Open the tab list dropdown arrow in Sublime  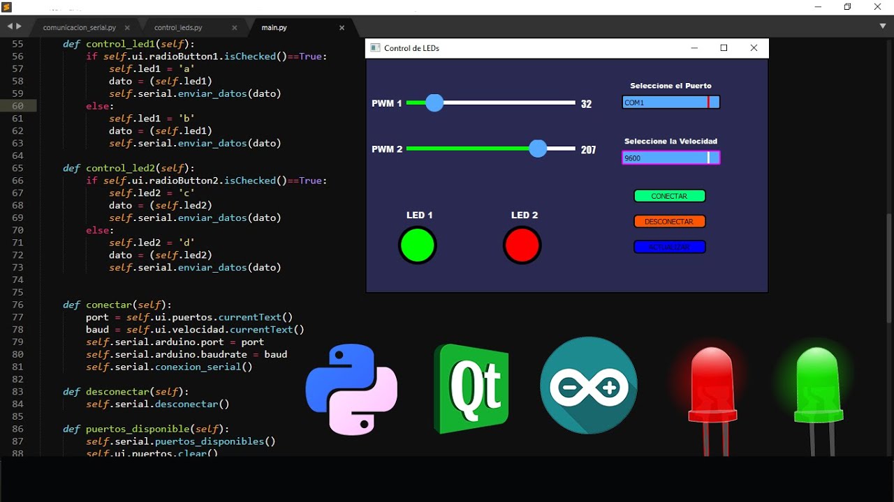(x=883, y=26)
